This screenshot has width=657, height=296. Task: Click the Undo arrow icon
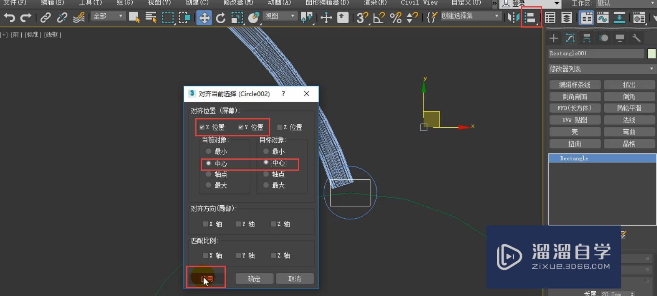click(9, 18)
